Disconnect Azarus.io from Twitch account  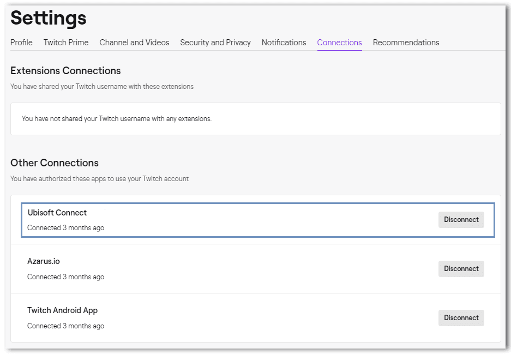461,269
